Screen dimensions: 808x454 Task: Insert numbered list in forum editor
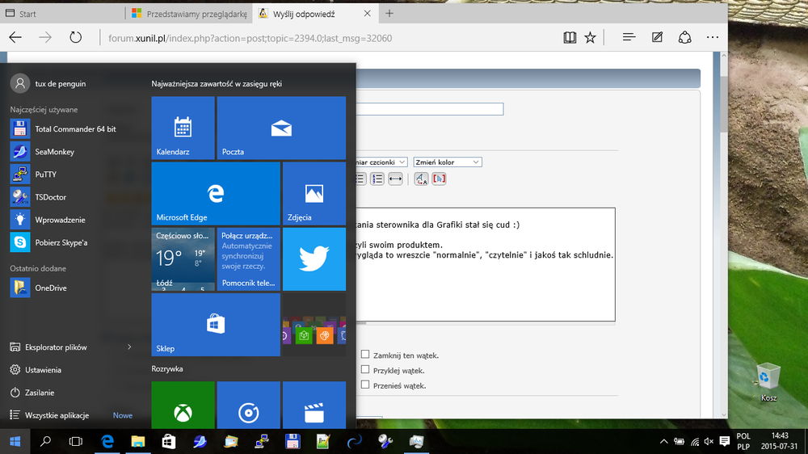click(x=377, y=179)
